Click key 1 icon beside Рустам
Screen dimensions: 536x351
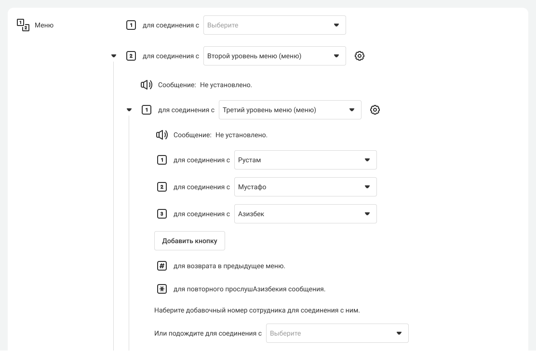[162, 160]
